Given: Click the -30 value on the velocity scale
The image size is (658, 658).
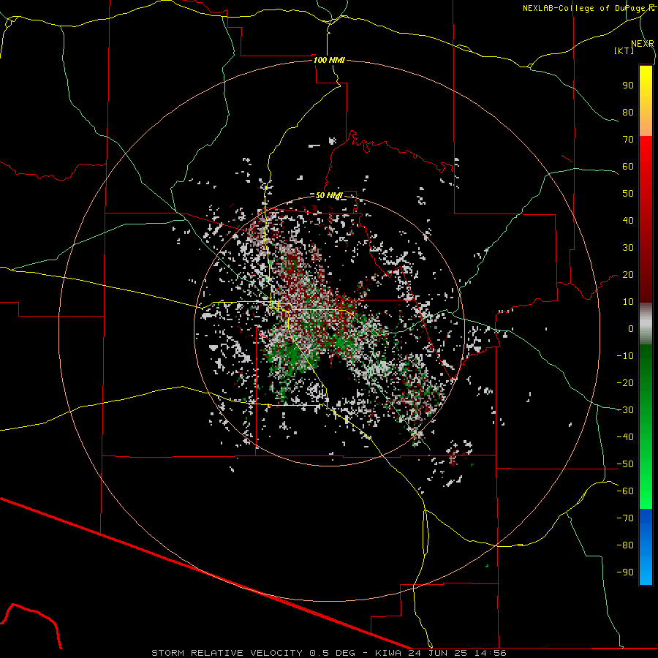Looking at the screenshot, I should click(625, 410).
